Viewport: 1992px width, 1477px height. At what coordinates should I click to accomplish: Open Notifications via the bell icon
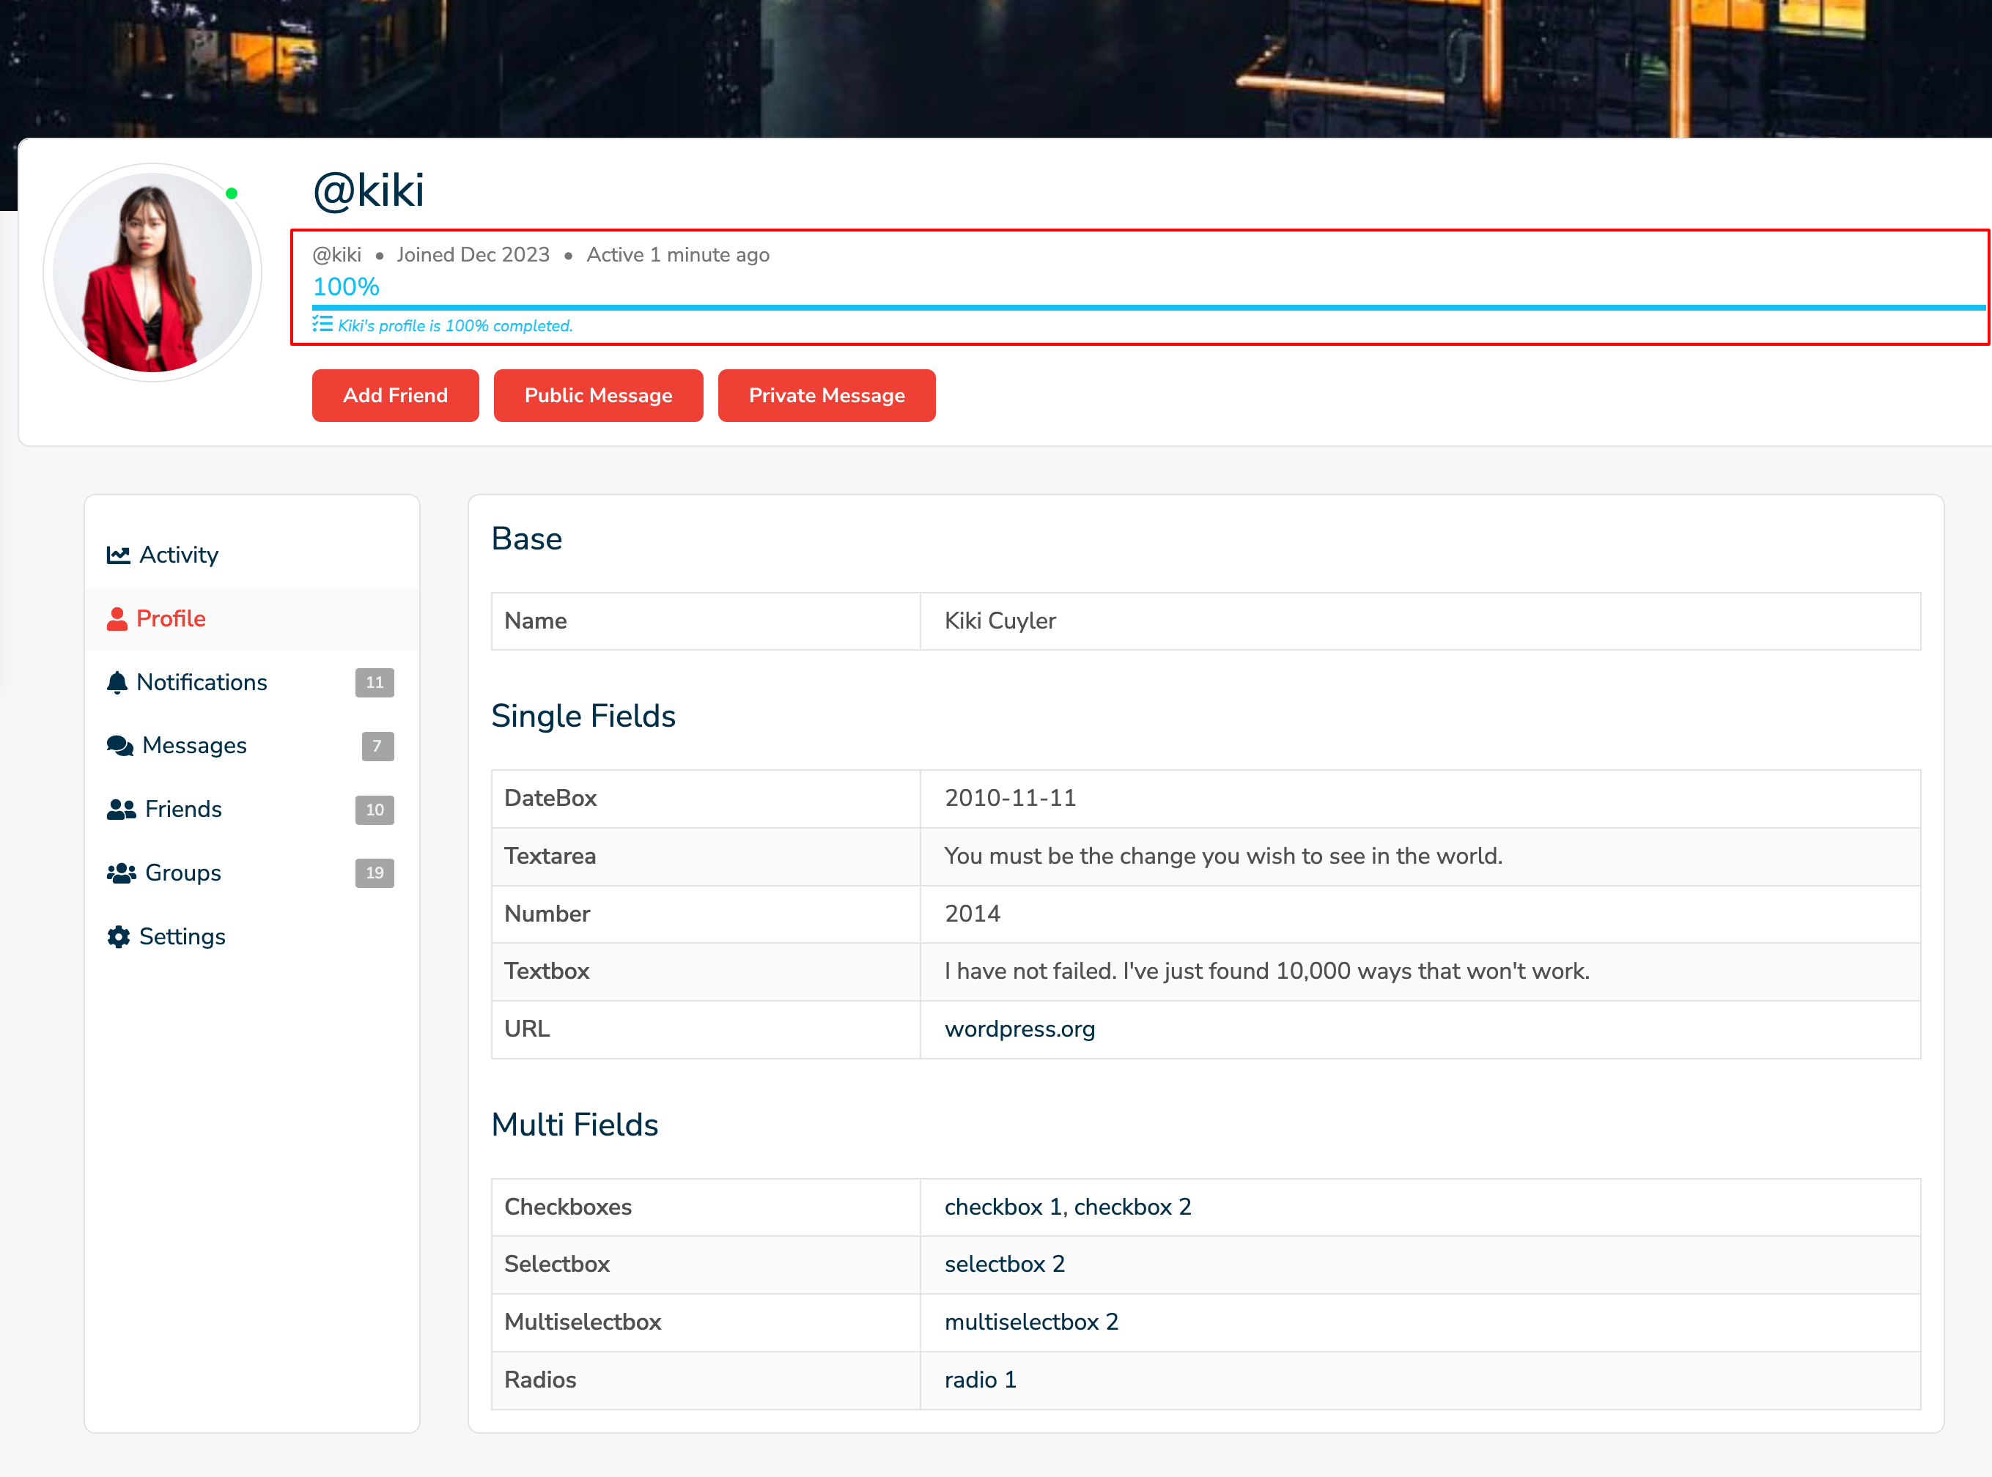click(x=118, y=682)
